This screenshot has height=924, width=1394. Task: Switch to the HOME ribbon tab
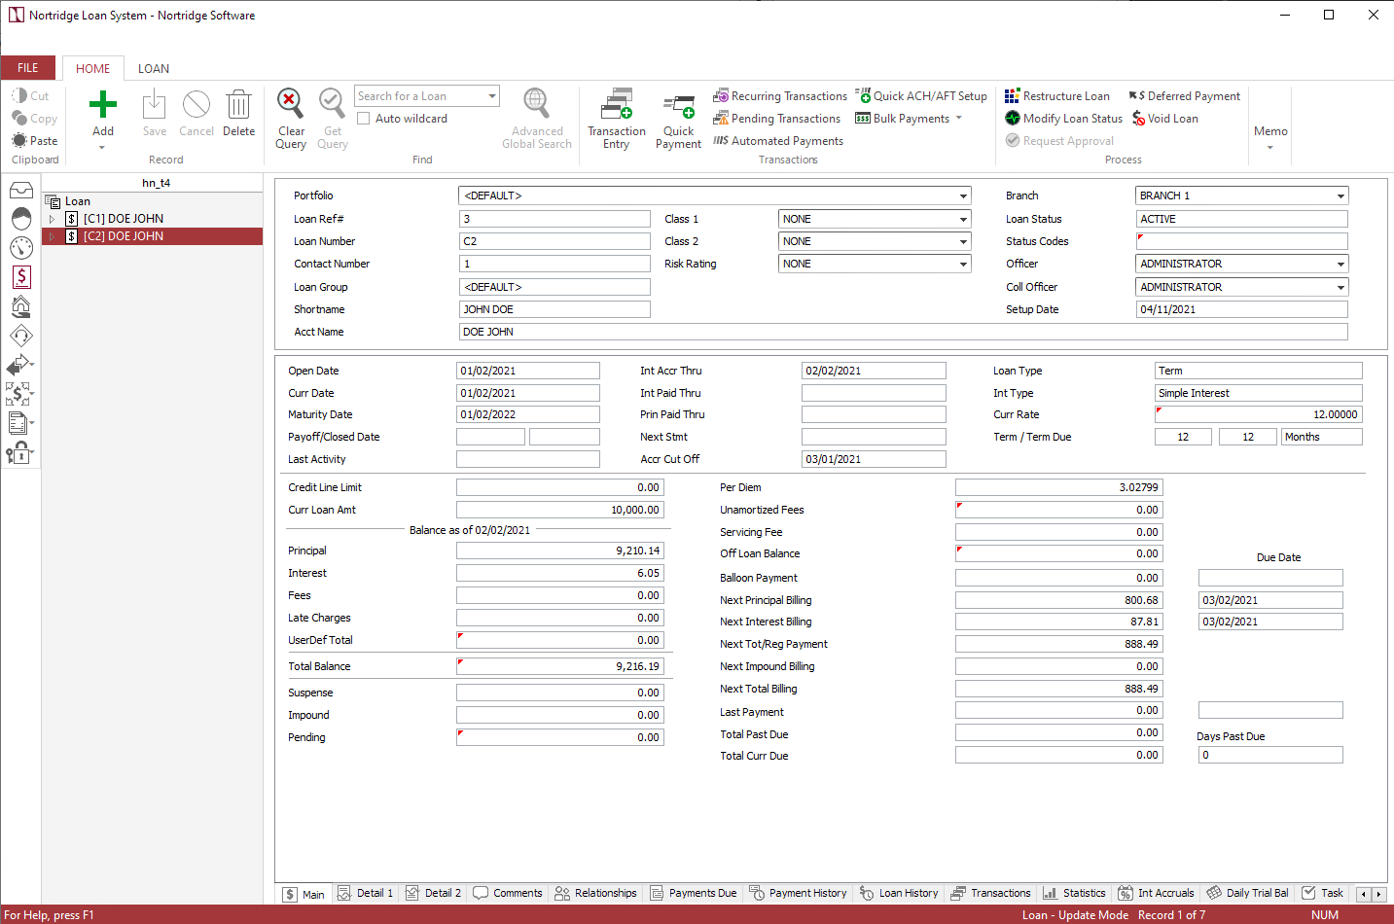(93, 69)
